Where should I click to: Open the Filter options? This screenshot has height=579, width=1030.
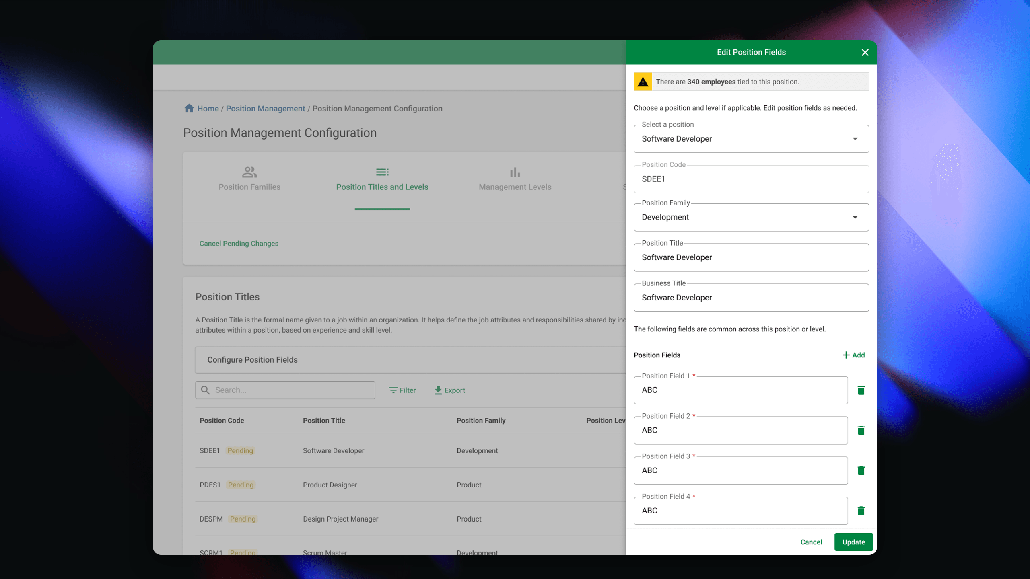tap(402, 390)
